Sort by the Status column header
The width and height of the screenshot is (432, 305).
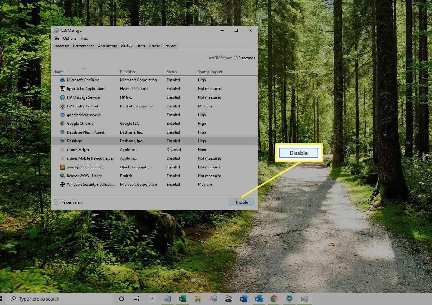coord(180,72)
